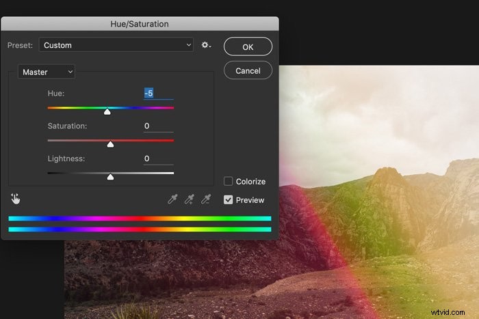Click the Lightness: label
Screen dimensions: 479x319
click(x=66, y=158)
